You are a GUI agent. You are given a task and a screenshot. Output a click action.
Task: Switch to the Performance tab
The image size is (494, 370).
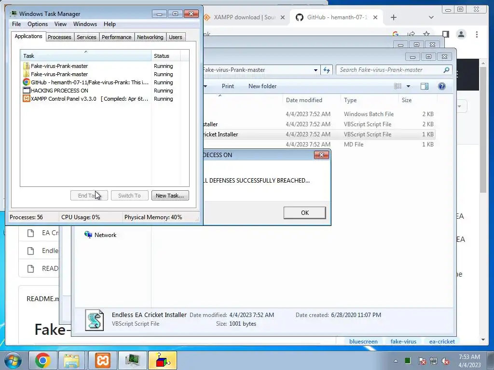116,37
